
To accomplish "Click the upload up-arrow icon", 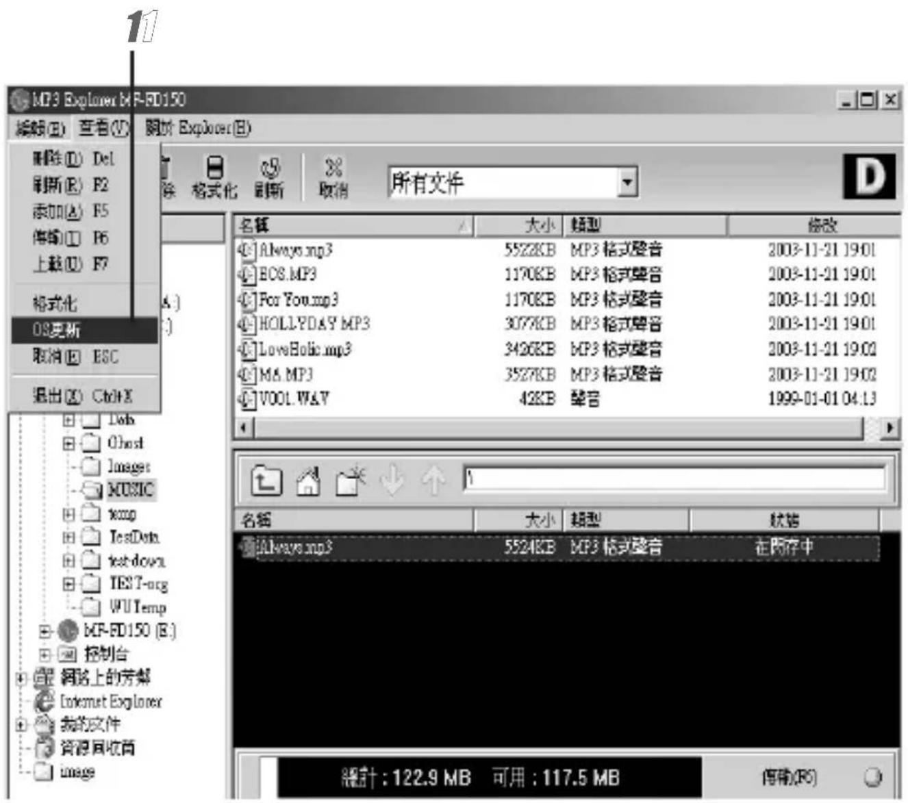I will coord(433,480).
